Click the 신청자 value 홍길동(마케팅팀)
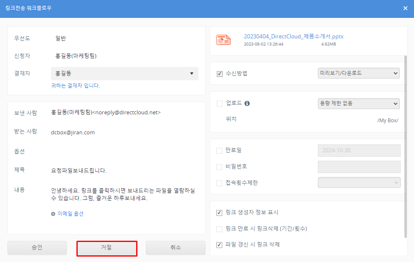The image size is (414, 262). click(x=76, y=56)
